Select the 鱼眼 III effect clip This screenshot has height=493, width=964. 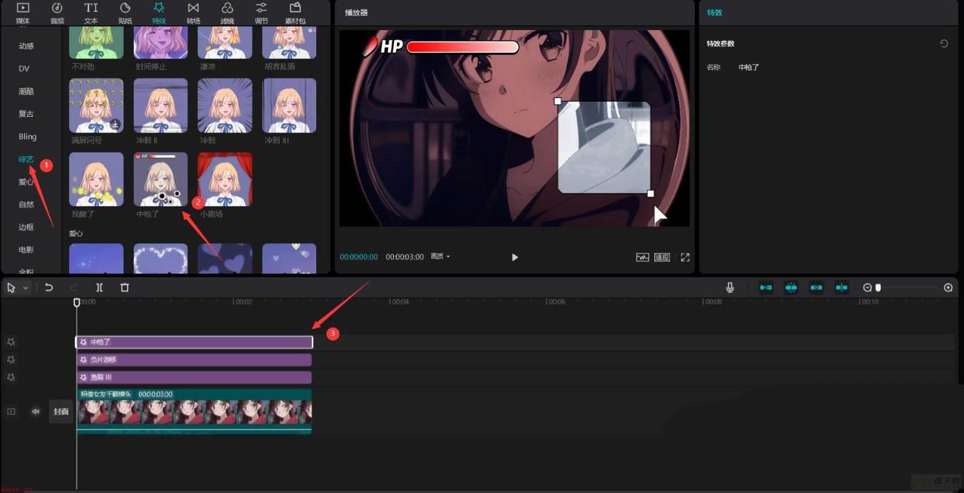194,377
